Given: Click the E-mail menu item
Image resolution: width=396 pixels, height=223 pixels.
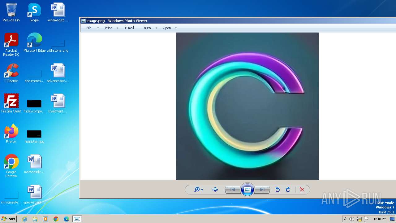Looking at the screenshot, I should pyautogui.click(x=129, y=28).
